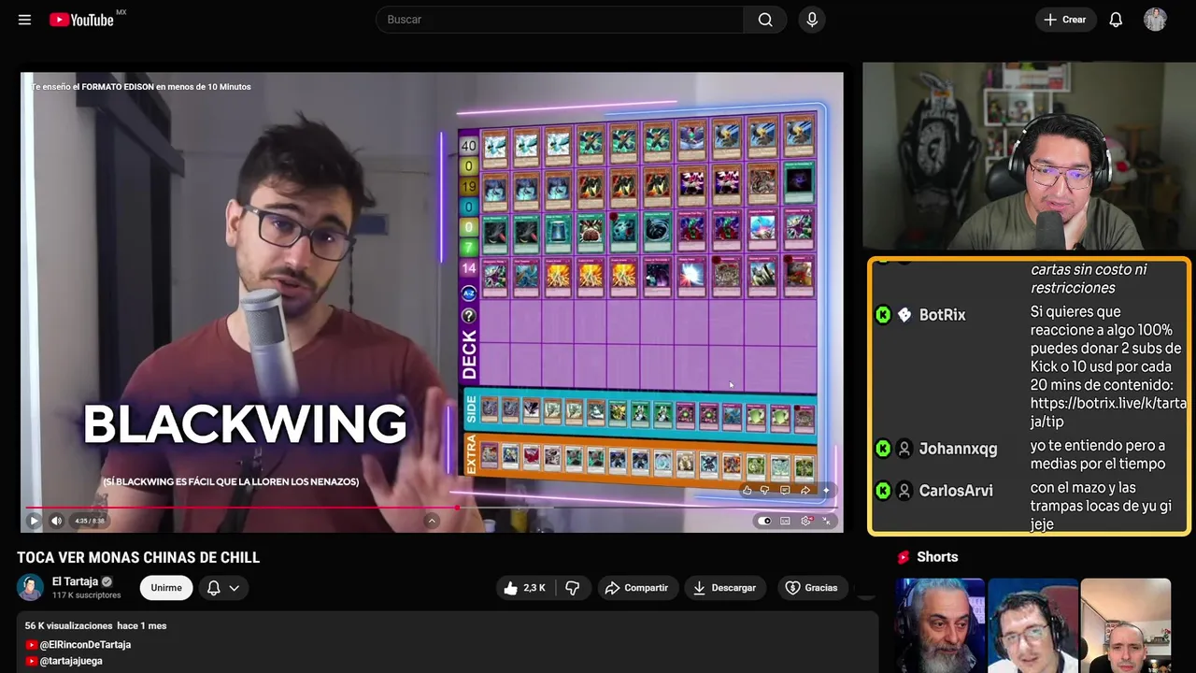The image size is (1196, 673).
Task: Open the El Tartaja channel name link
Action: click(75, 581)
